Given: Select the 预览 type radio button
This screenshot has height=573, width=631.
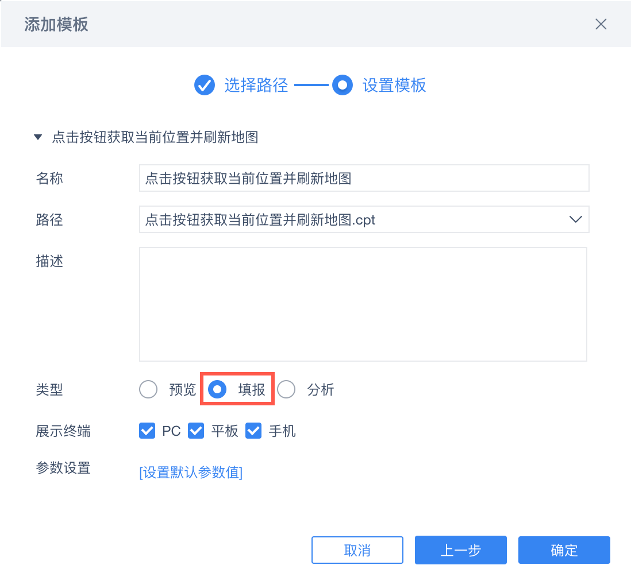Looking at the screenshot, I should point(148,390).
